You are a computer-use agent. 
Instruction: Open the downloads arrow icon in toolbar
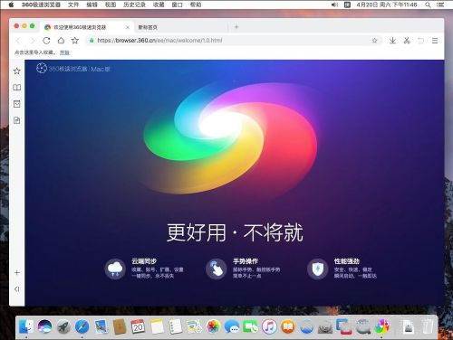(392, 41)
